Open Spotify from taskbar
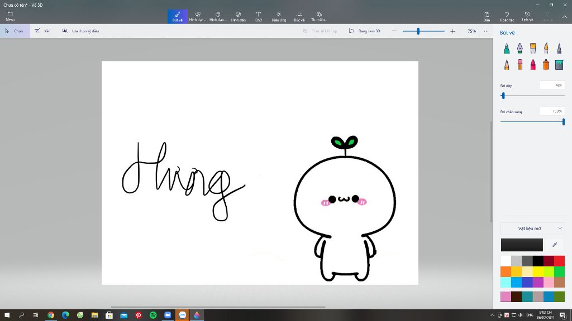 (153, 315)
